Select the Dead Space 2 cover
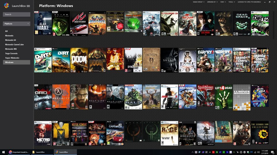 coord(242,24)
